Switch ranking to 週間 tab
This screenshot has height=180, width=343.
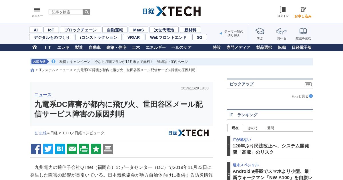tap(271, 128)
